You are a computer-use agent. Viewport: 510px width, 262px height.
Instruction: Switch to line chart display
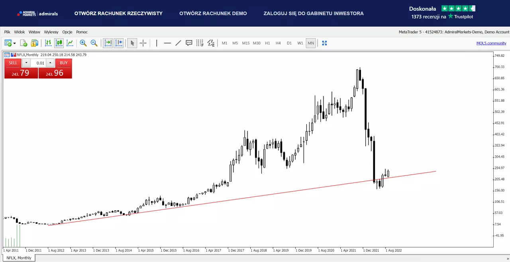[x=70, y=43]
